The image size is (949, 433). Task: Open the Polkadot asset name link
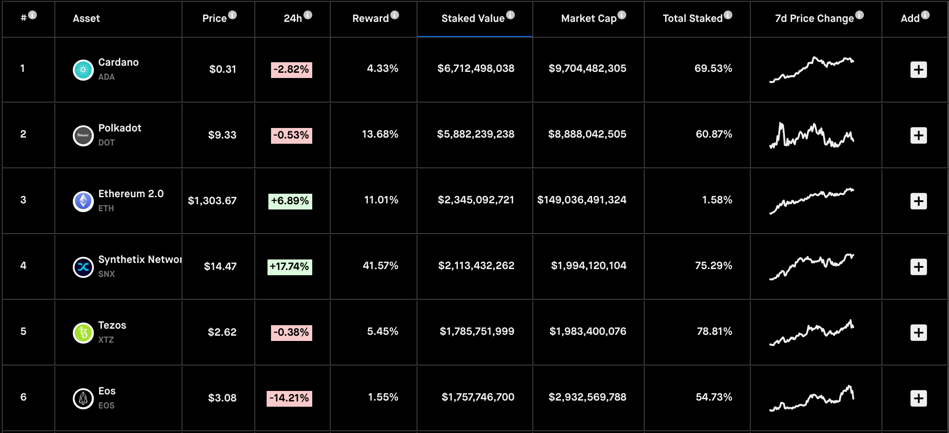click(x=120, y=128)
